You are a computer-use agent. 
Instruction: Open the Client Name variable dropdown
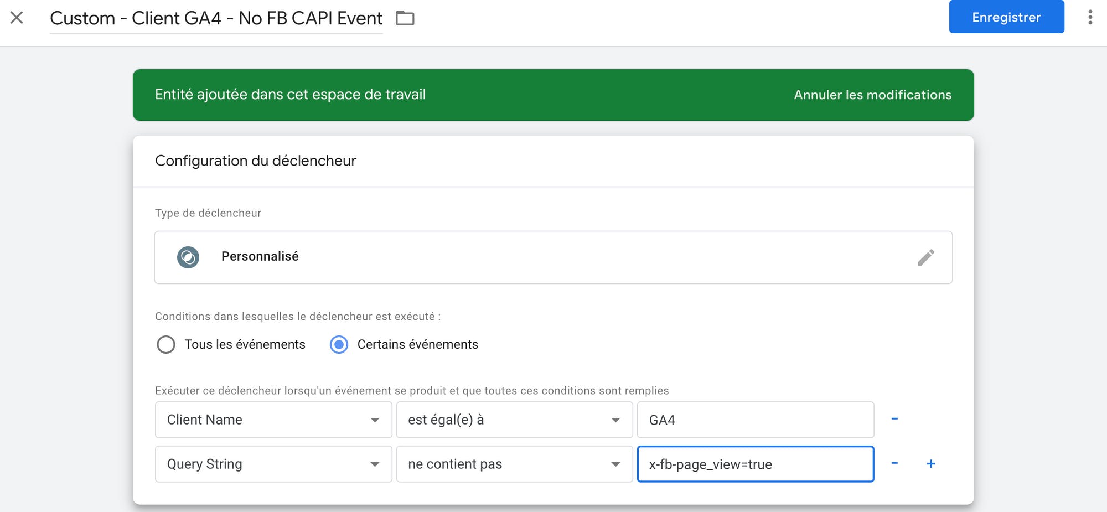click(273, 420)
